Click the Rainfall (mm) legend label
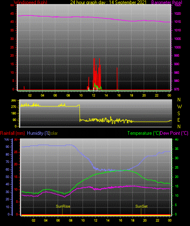Screen dimensions: 190x226 (12, 133)
